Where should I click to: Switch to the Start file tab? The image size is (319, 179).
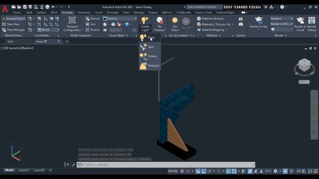[10, 41]
